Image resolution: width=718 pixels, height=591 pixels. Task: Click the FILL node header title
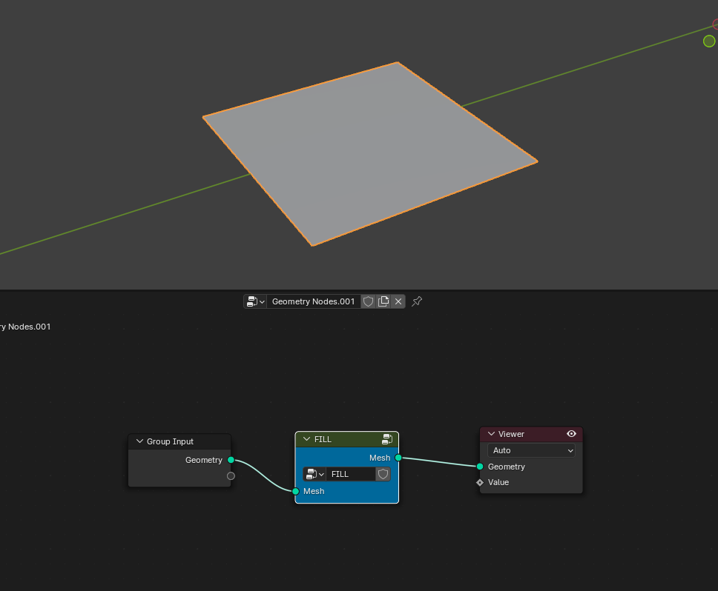(323, 439)
